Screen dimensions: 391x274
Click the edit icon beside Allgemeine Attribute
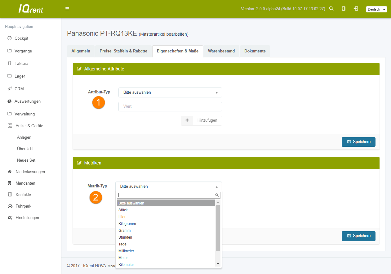(79, 69)
